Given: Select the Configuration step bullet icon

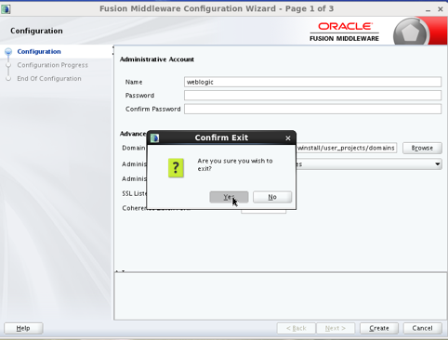Looking at the screenshot, I should coord(8,51).
